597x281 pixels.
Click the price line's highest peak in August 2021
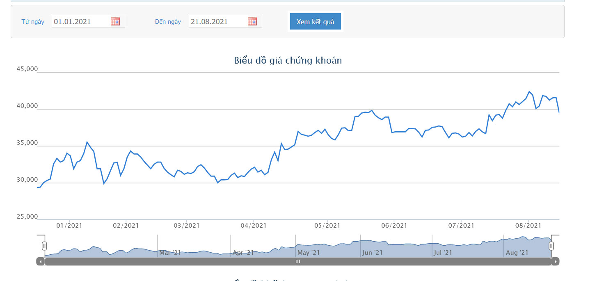point(529,91)
